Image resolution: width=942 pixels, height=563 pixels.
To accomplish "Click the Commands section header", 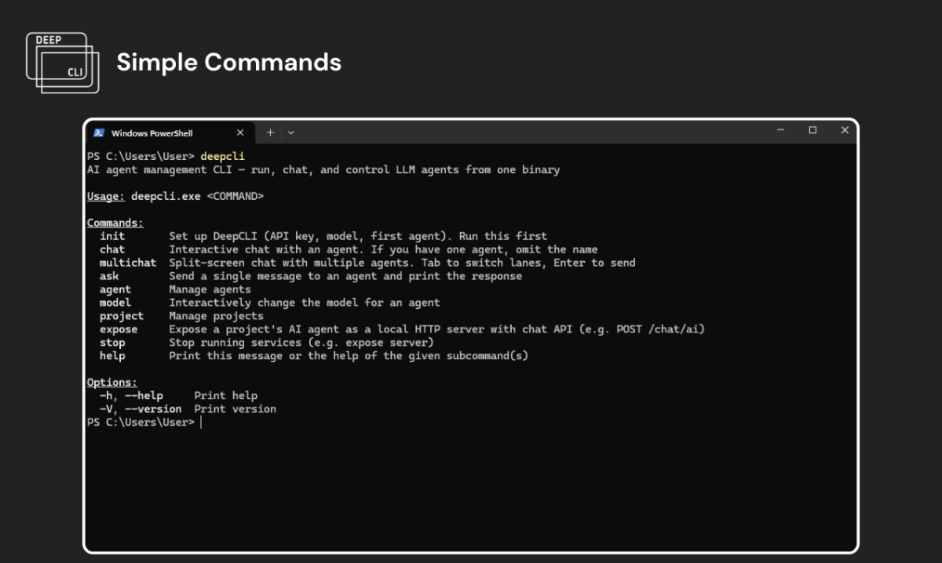I will tap(115, 222).
